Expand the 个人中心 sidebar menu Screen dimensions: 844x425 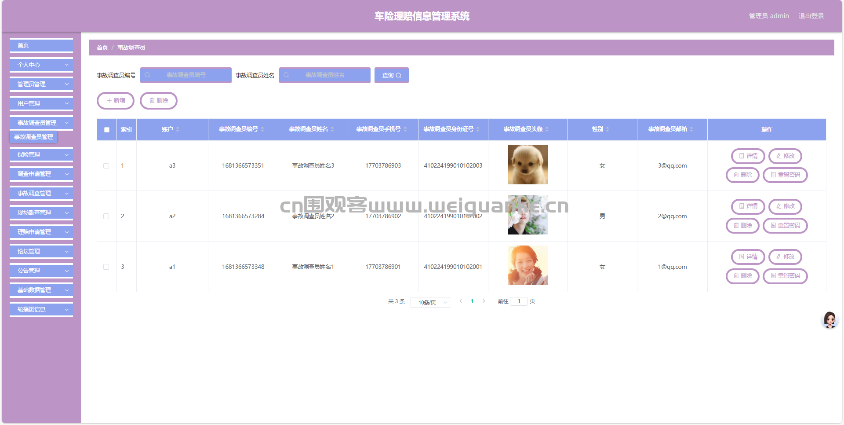[41, 65]
